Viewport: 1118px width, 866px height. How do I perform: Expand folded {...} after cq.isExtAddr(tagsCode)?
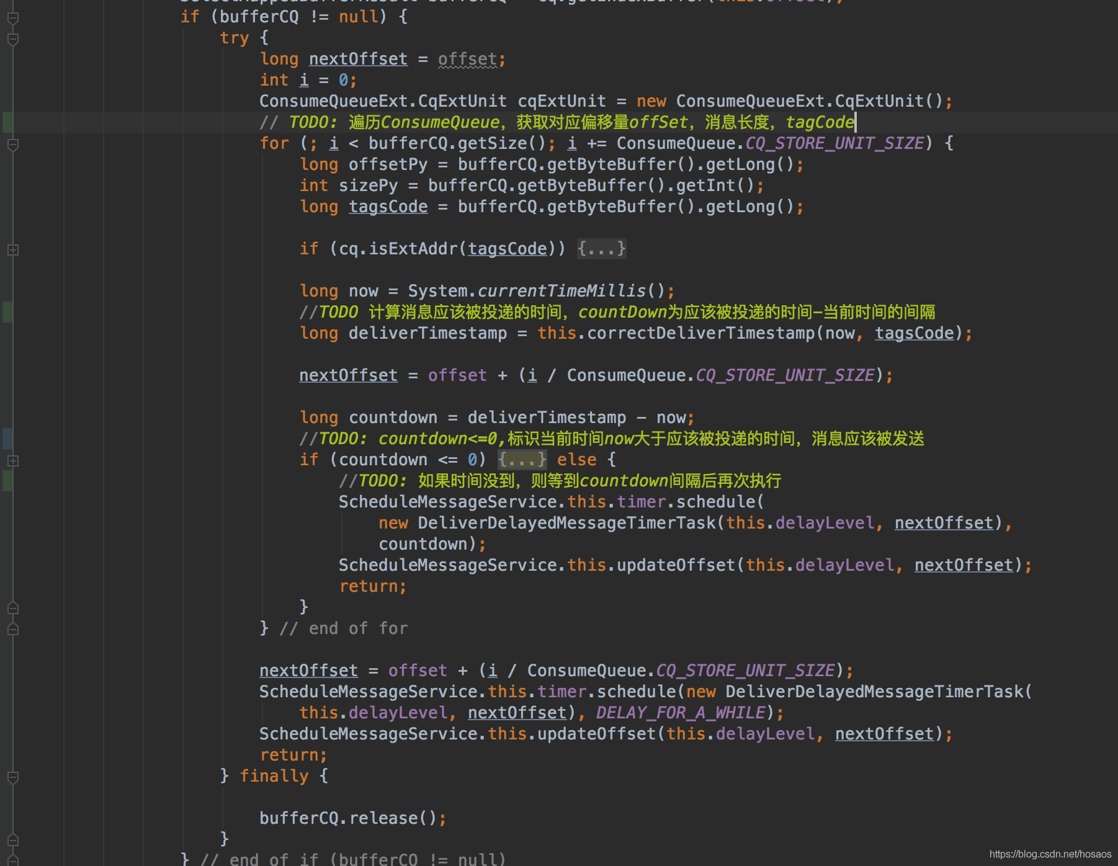coord(601,249)
